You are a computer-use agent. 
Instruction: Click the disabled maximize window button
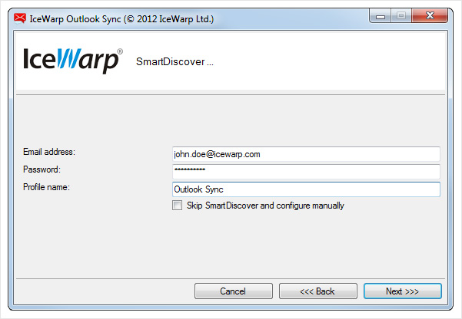pyautogui.click(x=401, y=16)
